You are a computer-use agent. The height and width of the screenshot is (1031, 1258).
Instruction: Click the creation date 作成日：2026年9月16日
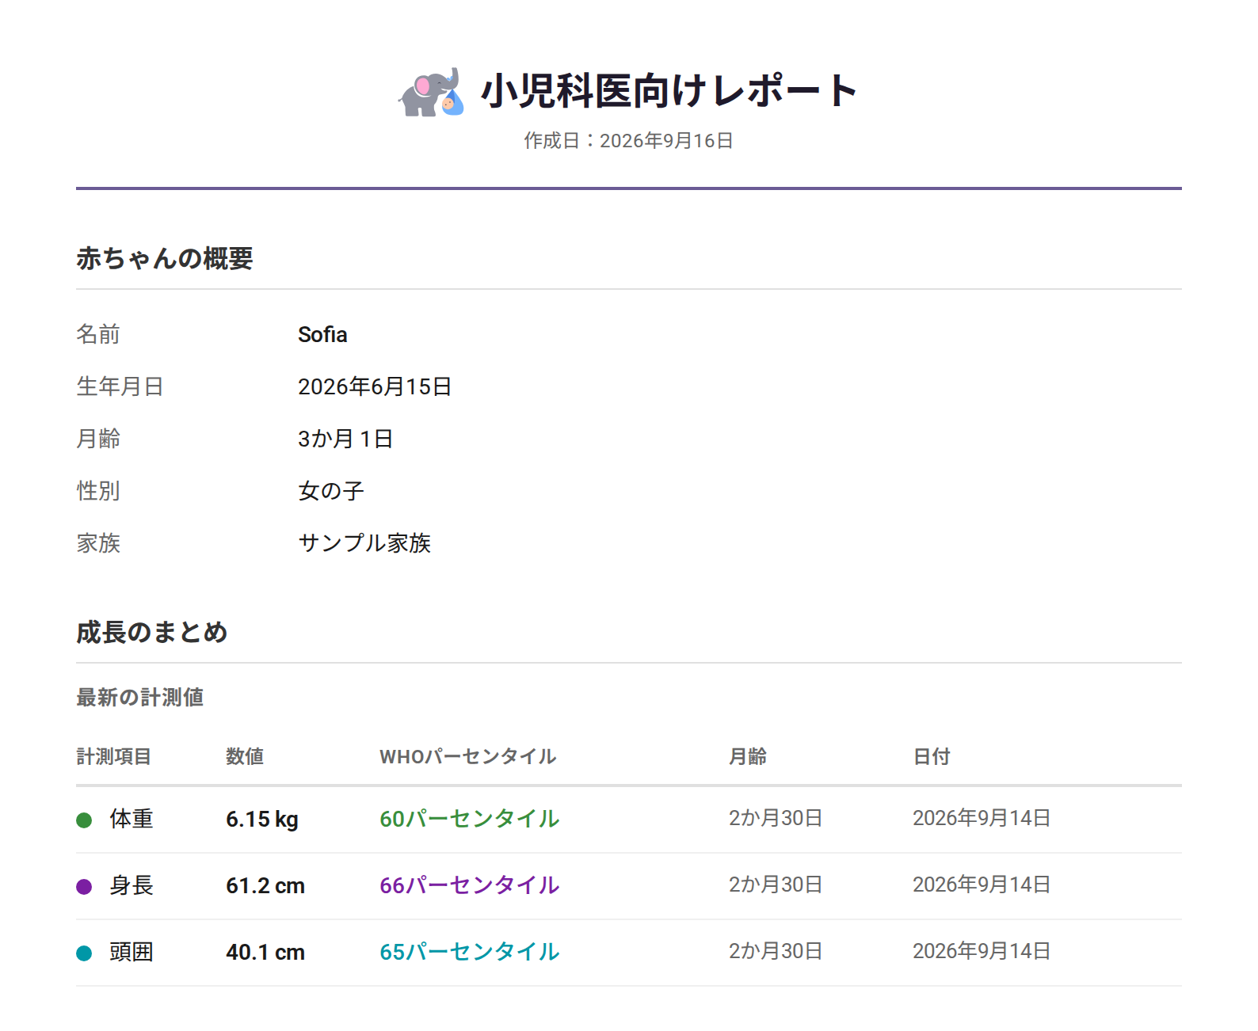tap(628, 140)
